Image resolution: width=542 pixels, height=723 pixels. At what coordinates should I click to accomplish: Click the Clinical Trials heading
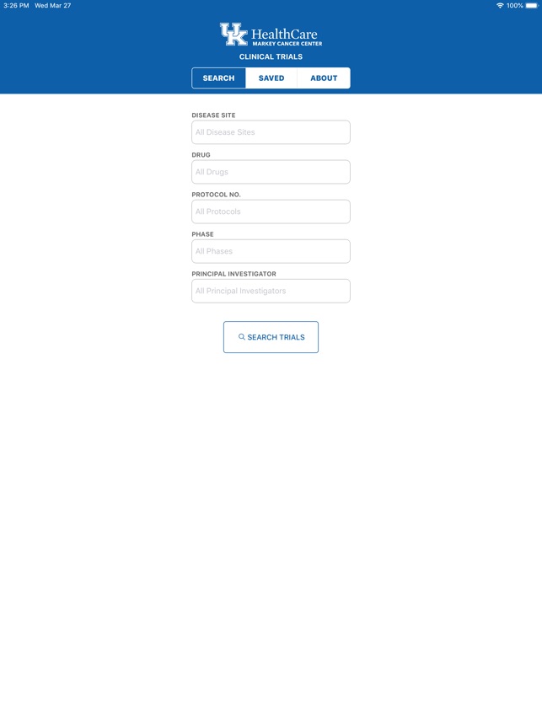point(271,57)
